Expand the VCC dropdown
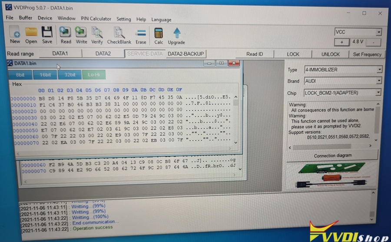The height and width of the screenshot is (242, 391). 379,32
